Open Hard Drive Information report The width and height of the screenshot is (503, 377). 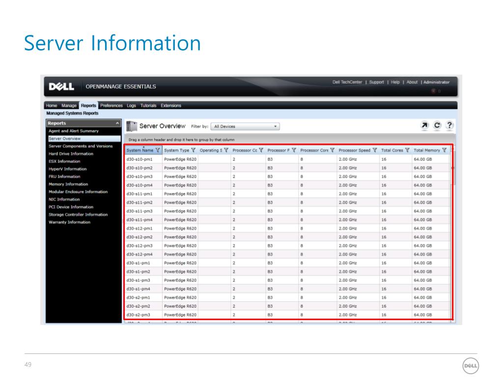point(71,154)
